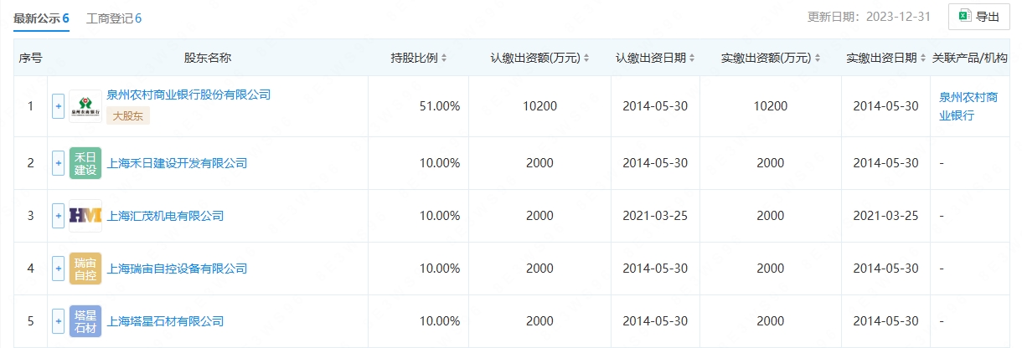The image size is (1022, 348).
Task: Expand row 1 shareholder details
Action: click(58, 106)
